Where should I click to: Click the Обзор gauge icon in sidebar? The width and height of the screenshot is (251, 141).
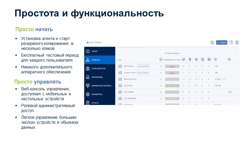click(88, 51)
